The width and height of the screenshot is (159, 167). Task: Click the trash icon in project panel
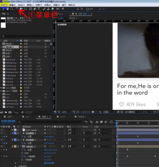point(23,112)
